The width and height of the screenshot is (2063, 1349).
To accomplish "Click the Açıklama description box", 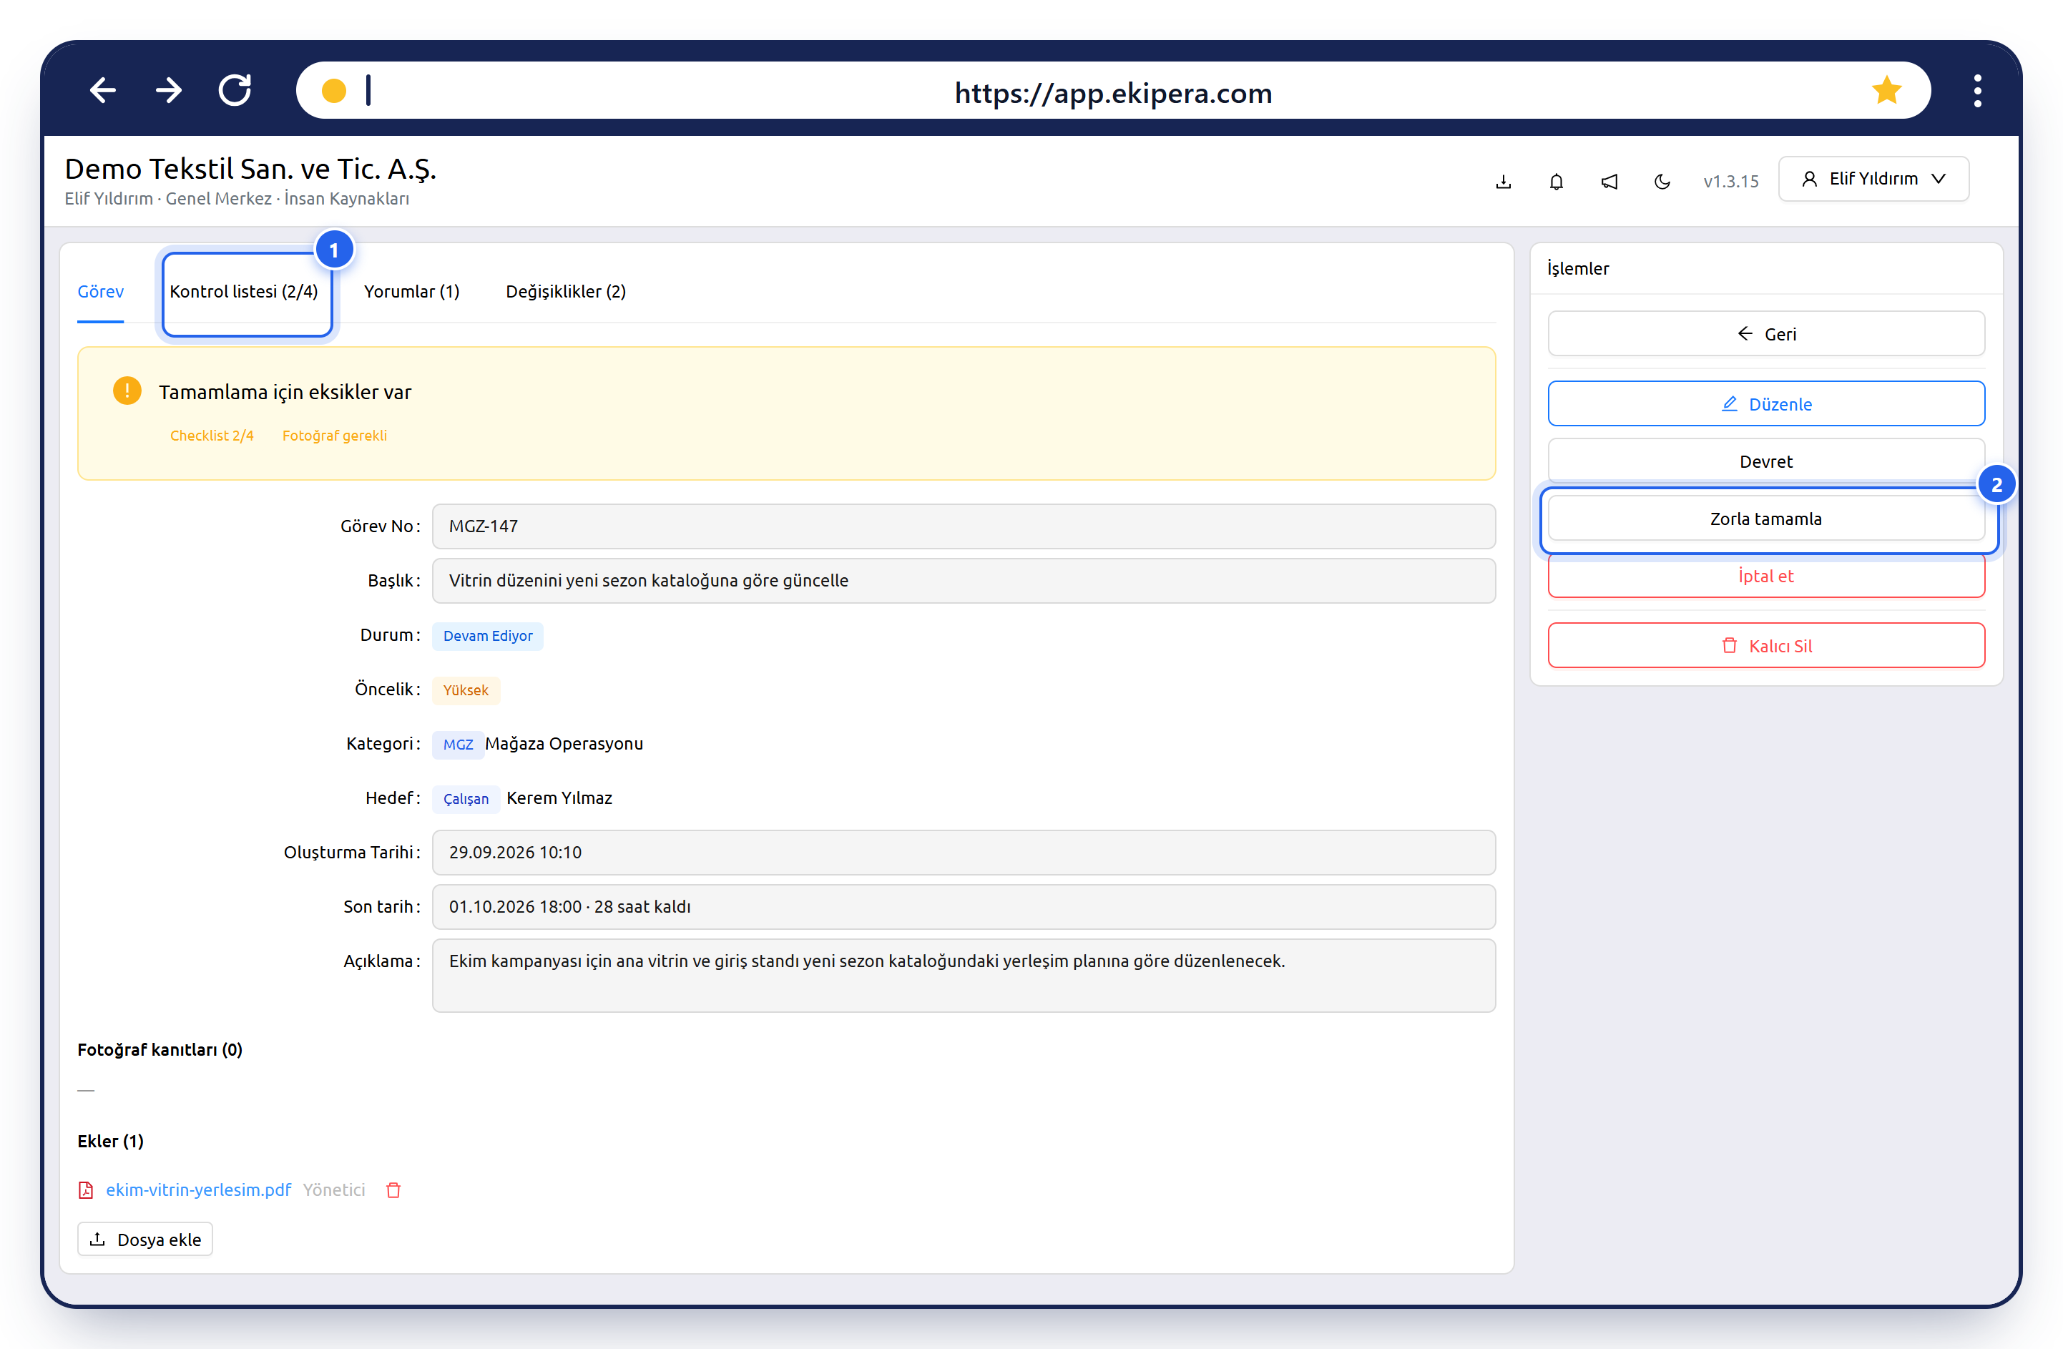I will (x=964, y=976).
